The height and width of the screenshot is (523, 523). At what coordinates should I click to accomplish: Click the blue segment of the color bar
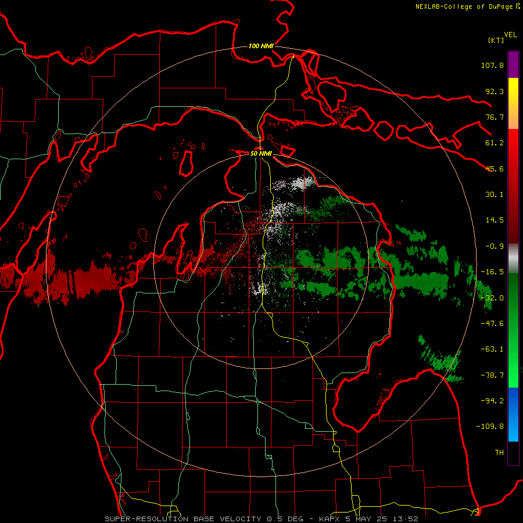(x=513, y=414)
